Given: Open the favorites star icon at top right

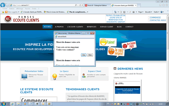Looking at the screenshot, I should tap(164, 5).
